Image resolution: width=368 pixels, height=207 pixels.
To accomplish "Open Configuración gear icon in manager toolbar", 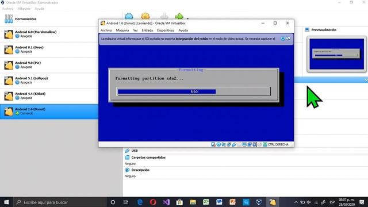I will 145,16.
